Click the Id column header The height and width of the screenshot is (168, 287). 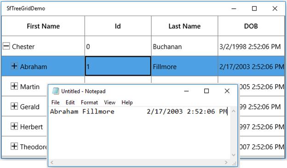click(x=118, y=26)
